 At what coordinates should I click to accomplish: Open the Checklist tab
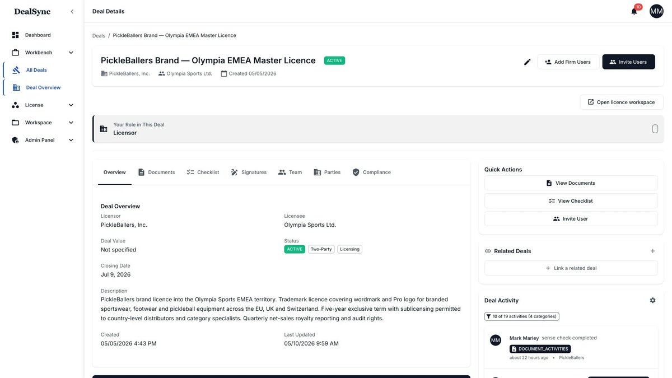(x=203, y=172)
